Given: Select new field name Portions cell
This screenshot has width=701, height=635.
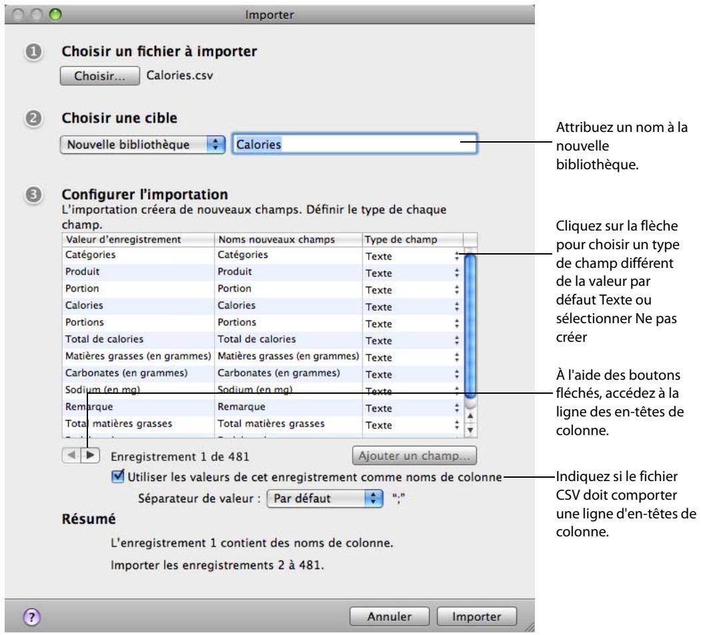Looking at the screenshot, I should (288, 323).
